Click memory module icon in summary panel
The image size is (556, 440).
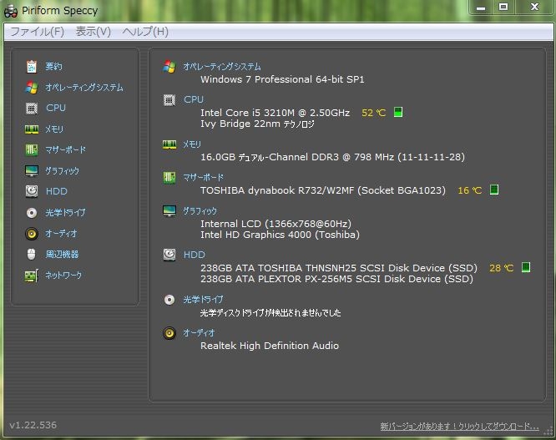coord(169,144)
